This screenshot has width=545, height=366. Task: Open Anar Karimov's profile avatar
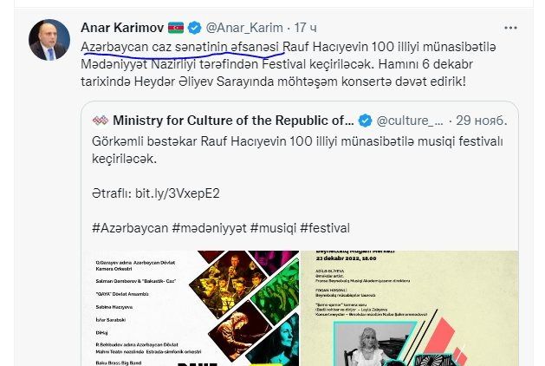tap(49, 40)
